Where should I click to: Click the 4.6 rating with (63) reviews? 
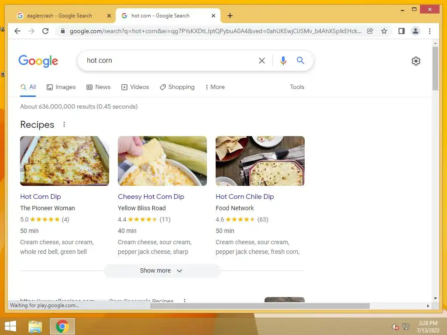click(242, 219)
